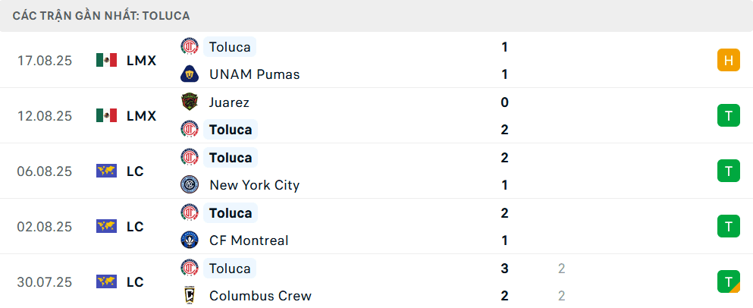Viewport: 753px width, 308px height.
Task: Select the LMX league label on 17.08.25 row
Action: point(141,60)
